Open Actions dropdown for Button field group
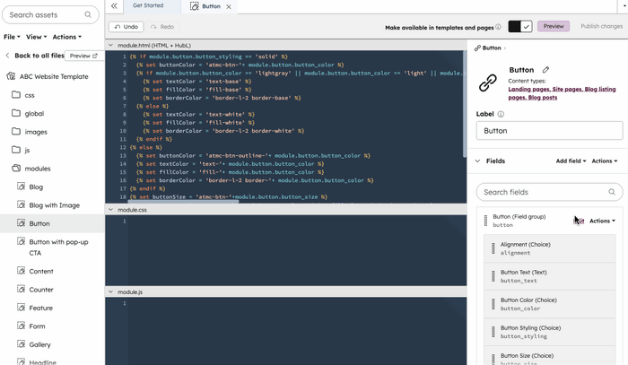This screenshot has height=365, width=628. [602, 221]
